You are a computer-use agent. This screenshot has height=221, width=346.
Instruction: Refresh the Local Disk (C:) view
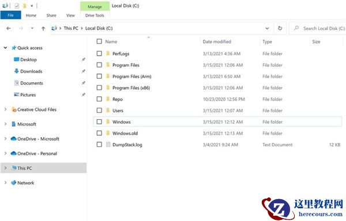(x=280, y=28)
